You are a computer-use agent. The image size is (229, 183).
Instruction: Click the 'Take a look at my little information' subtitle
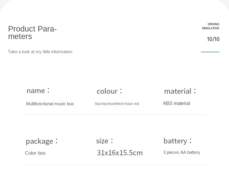tap(40, 52)
